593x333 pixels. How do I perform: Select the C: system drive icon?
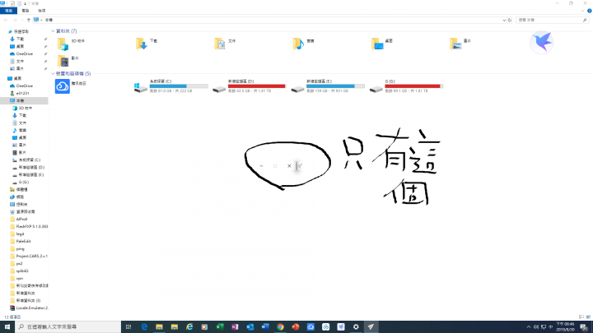[x=140, y=88]
